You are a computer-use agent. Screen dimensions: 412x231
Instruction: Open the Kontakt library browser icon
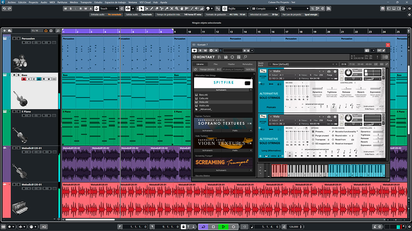click(220, 57)
